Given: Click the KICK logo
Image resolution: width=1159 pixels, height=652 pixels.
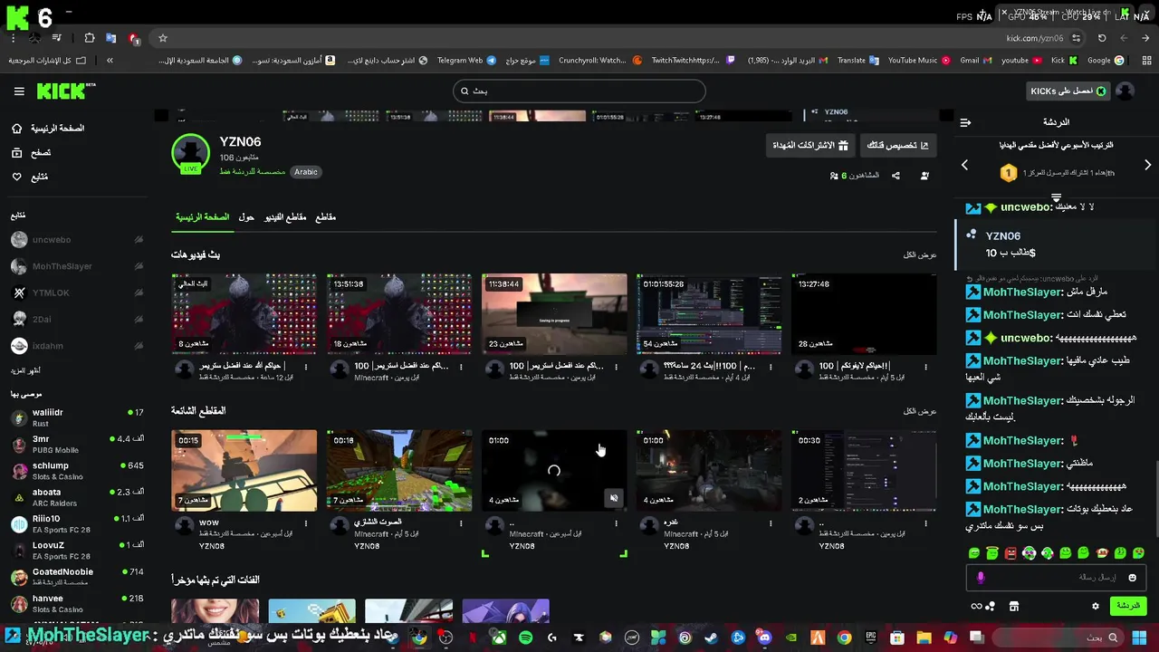Looking at the screenshot, I should click(x=65, y=91).
